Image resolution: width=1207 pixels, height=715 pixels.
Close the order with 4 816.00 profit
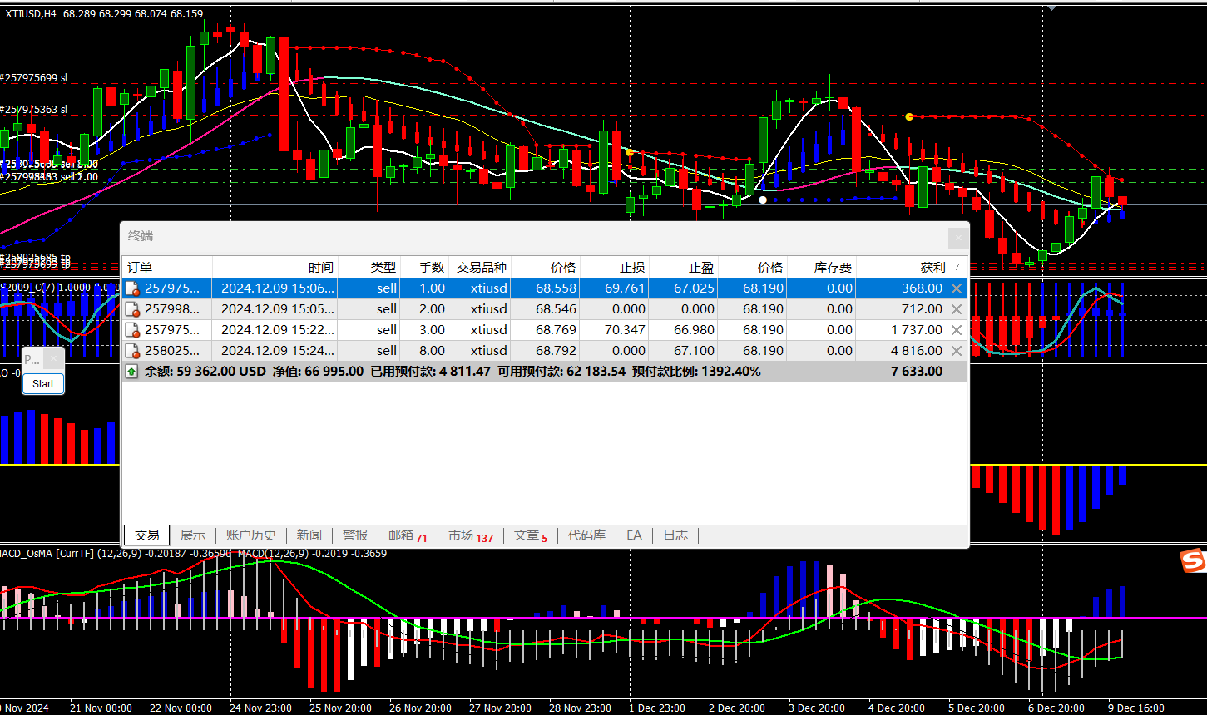coord(957,351)
